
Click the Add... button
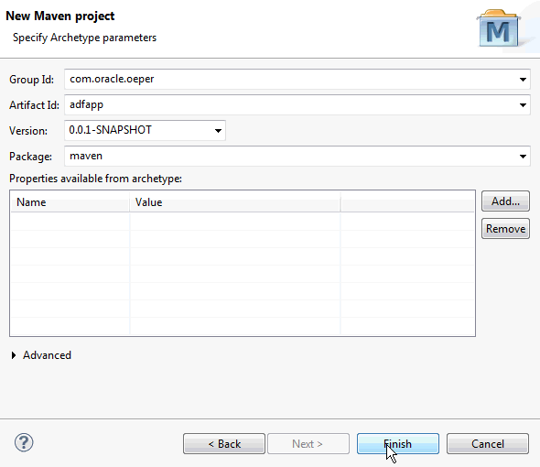pyautogui.click(x=505, y=201)
